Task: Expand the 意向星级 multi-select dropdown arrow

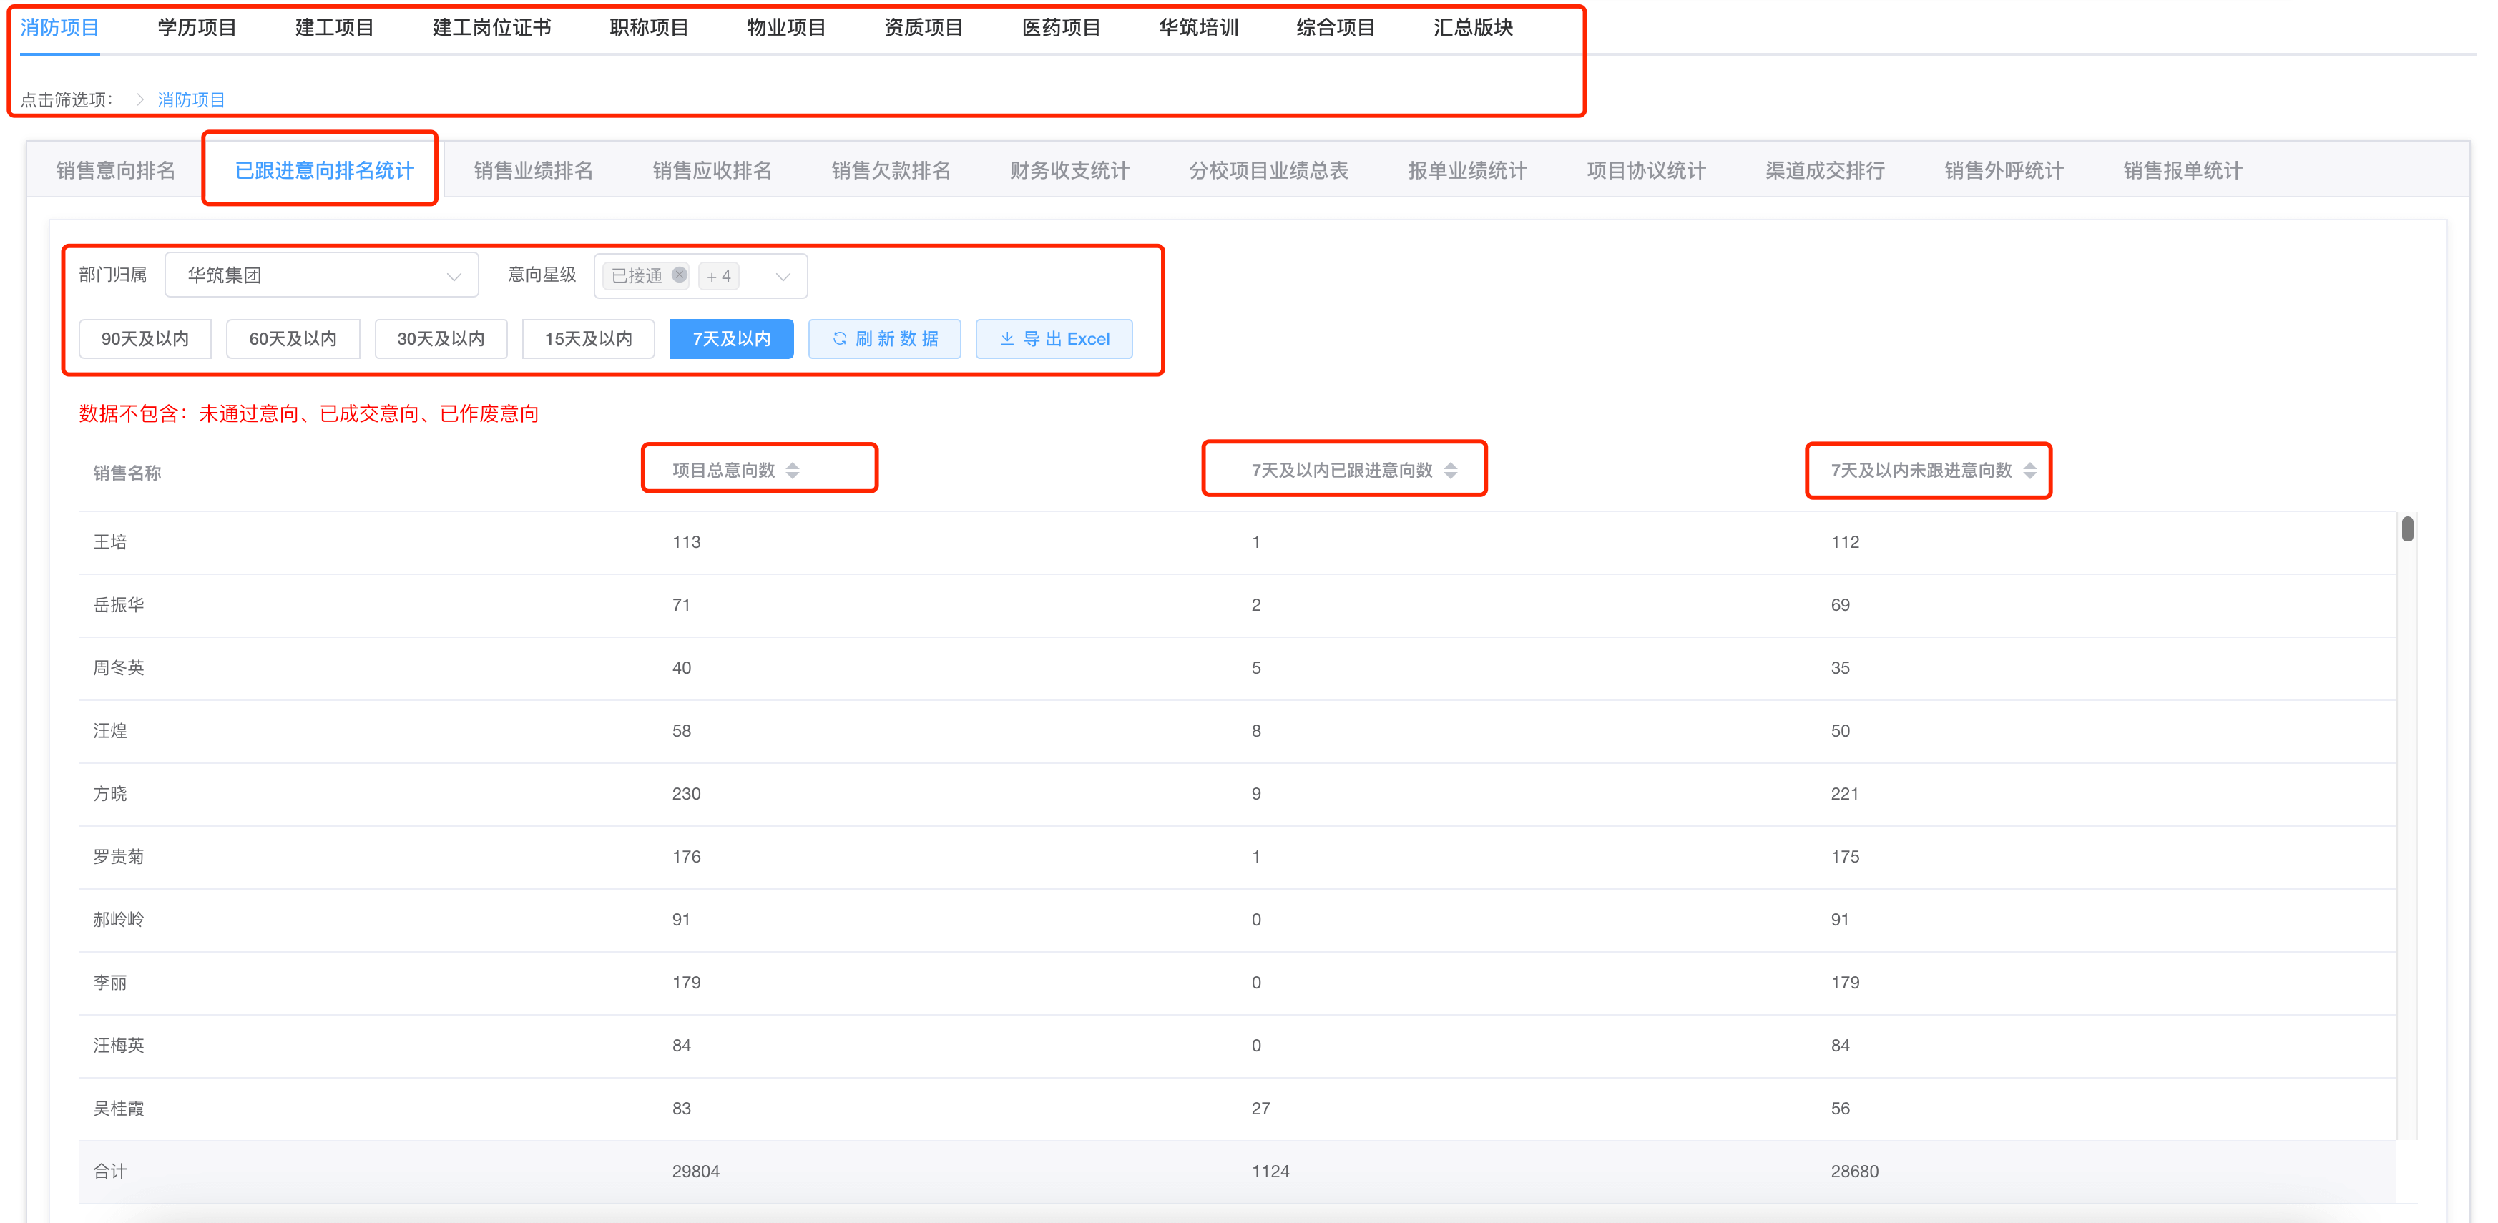Action: click(x=783, y=276)
